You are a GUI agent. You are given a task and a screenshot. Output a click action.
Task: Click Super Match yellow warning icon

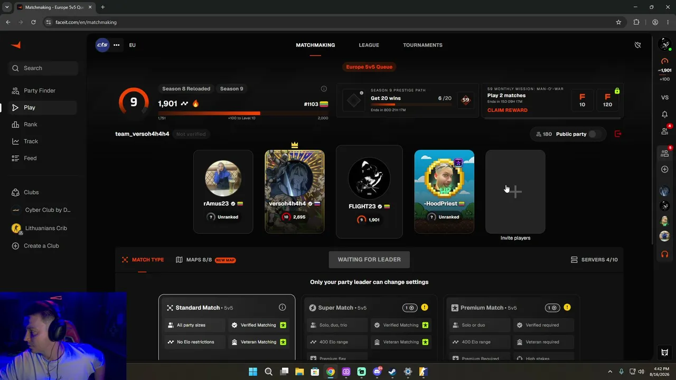click(x=425, y=308)
